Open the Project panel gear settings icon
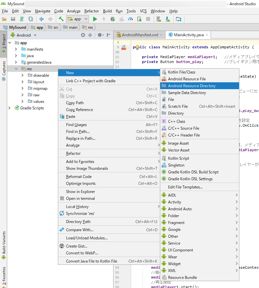259x288 pixels. tap(101, 35)
